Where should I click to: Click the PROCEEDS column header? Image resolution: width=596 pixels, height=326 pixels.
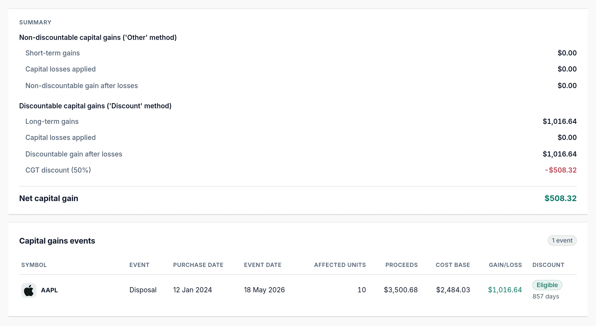[401, 265]
